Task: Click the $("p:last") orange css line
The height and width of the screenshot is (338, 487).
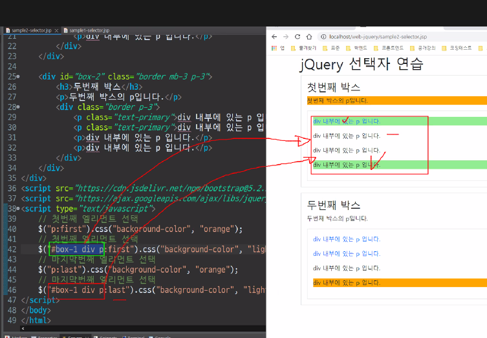Action: tap(138, 269)
